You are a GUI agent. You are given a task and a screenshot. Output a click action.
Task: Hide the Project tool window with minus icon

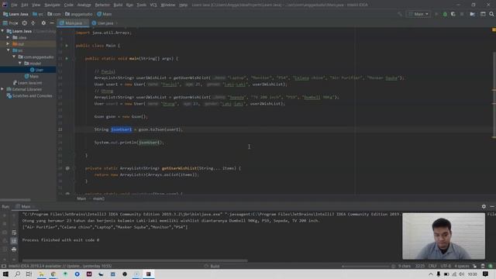[x=52, y=23]
